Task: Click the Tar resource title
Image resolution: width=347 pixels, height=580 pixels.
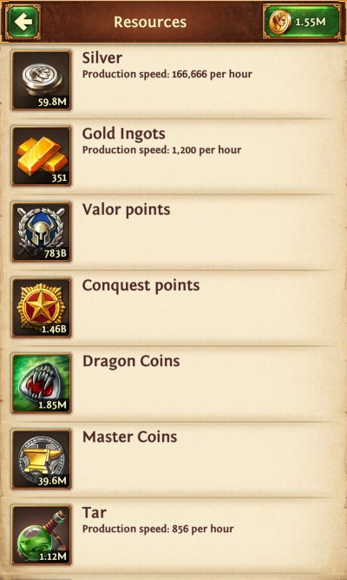Action: [x=95, y=513]
